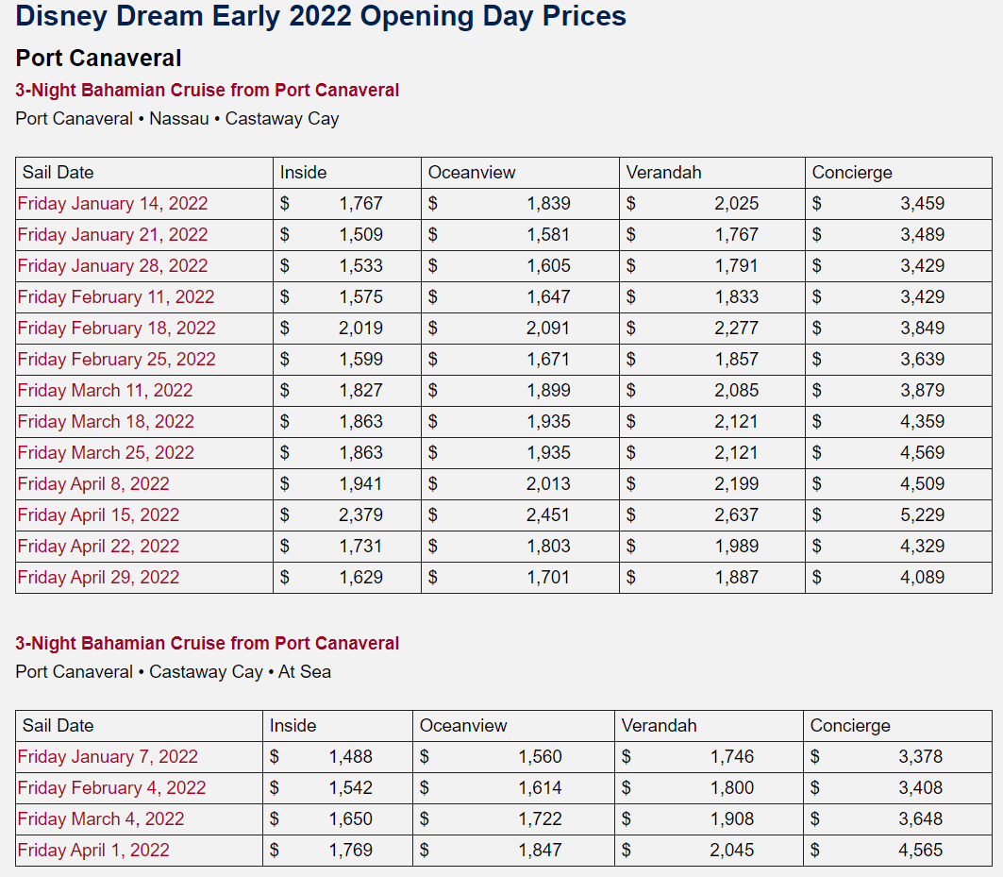Click the Friday January 21, 2022 sailing

coord(112,235)
